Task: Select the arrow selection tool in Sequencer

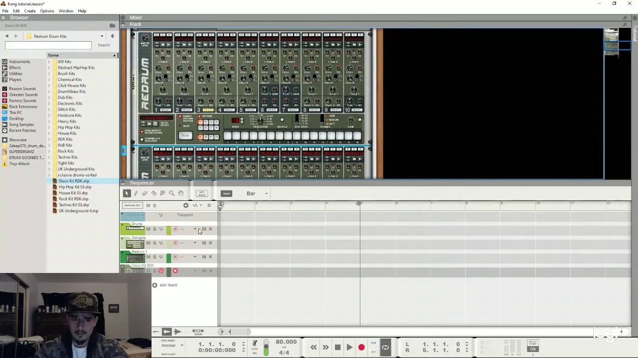Action: click(x=127, y=193)
